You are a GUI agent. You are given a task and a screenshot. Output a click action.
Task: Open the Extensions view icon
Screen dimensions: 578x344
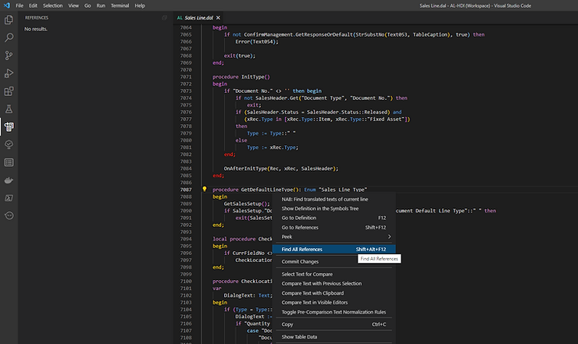[x=9, y=90]
